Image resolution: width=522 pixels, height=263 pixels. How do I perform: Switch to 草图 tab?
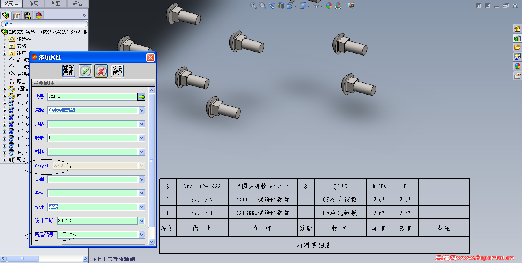click(x=56, y=4)
